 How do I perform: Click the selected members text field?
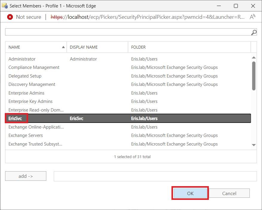tap(155, 176)
